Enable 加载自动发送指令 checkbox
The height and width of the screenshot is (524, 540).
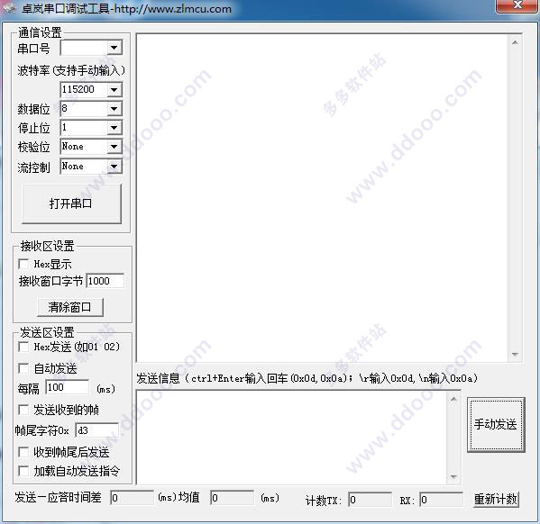pyautogui.click(x=23, y=471)
